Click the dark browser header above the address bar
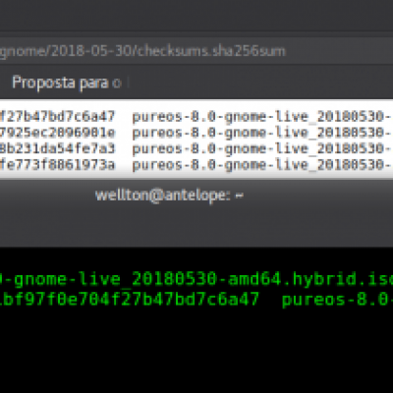Screen dimensions: 393x393 (x=196, y=16)
